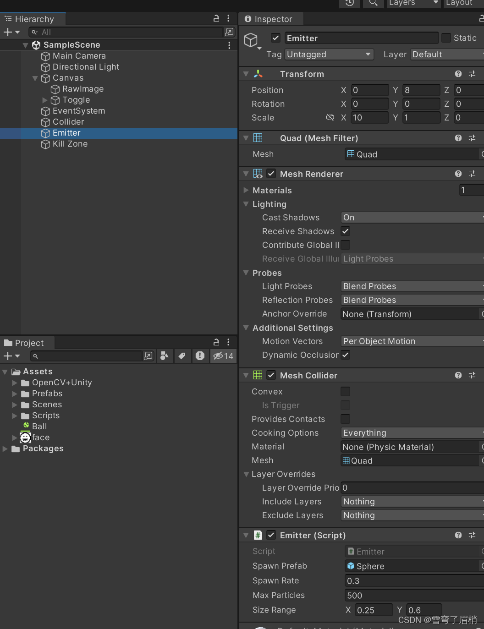The width and height of the screenshot is (484, 629).
Task: Toggle the Emitter object active checkbox
Action: 276,38
